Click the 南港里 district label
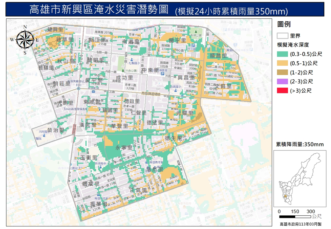Viewport: 331px width, 229px height. [x=131, y=42]
